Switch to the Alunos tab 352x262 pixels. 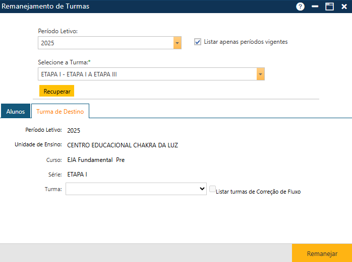[16, 111]
